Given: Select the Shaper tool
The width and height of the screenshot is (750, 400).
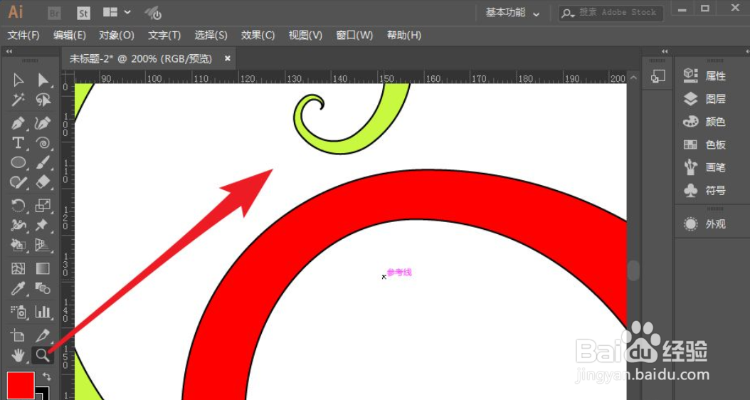Looking at the screenshot, I should pyautogui.click(x=19, y=181).
